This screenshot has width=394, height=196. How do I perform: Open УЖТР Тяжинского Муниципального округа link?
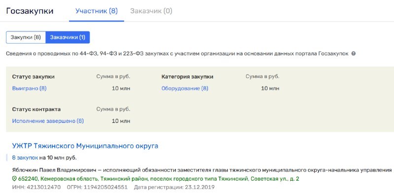(x=85, y=146)
